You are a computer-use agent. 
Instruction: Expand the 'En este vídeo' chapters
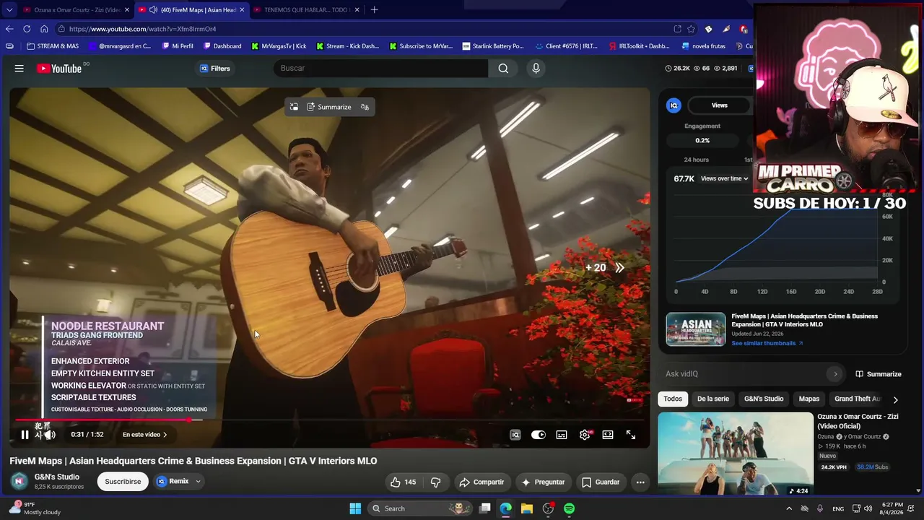(x=144, y=435)
